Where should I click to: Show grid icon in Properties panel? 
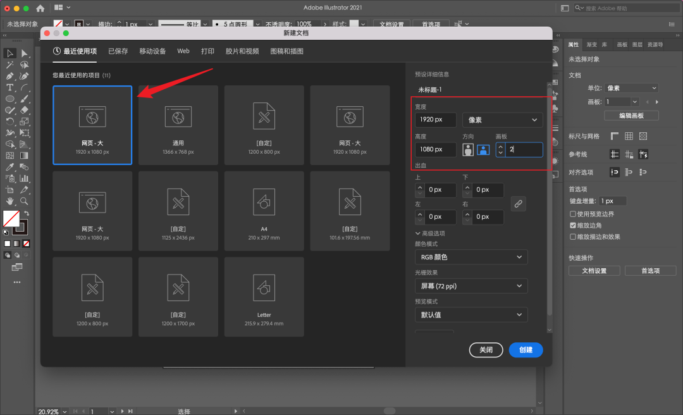coord(629,137)
